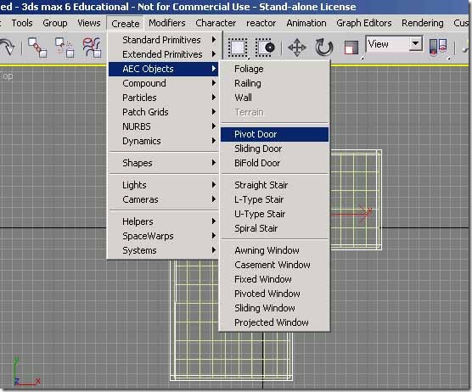
Task: Choose Fixed Window
Action: tap(274, 279)
